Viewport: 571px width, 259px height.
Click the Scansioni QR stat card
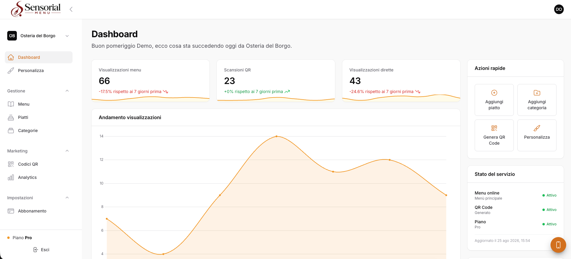276,81
